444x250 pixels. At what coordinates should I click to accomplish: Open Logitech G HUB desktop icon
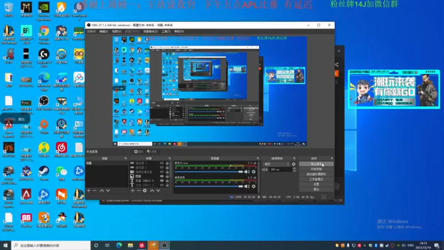pyautogui.click(x=44, y=58)
